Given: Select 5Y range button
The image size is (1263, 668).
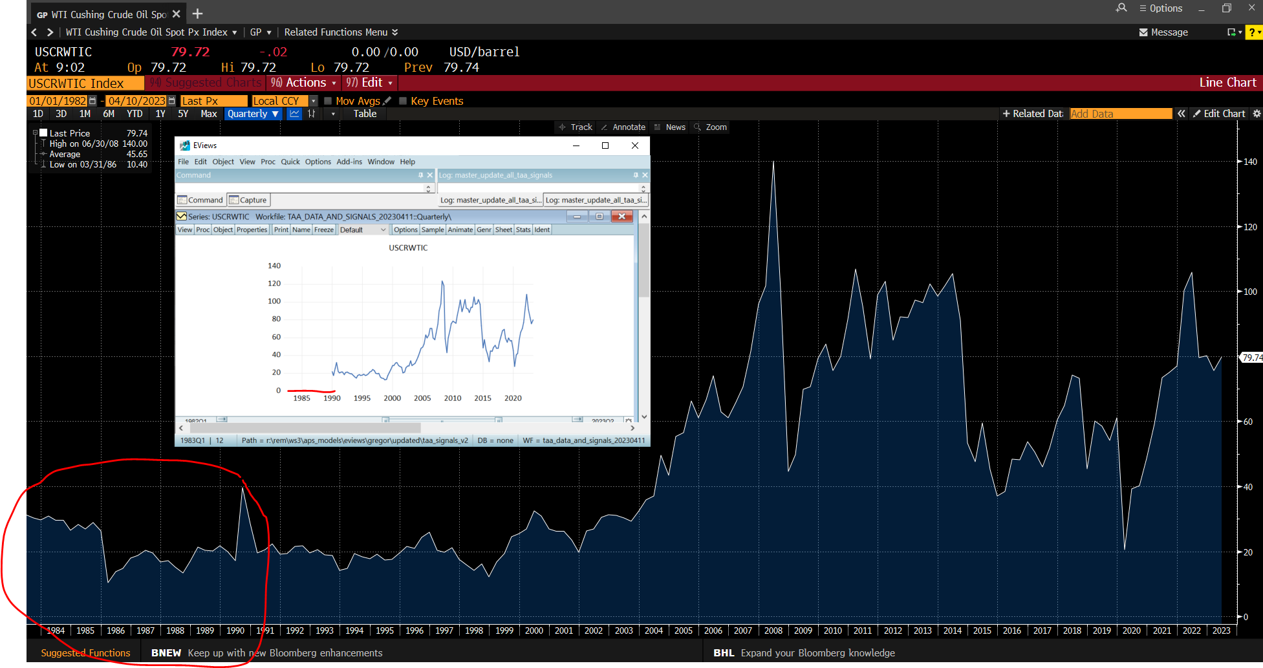Looking at the screenshot, I should [x=183, y=114].
